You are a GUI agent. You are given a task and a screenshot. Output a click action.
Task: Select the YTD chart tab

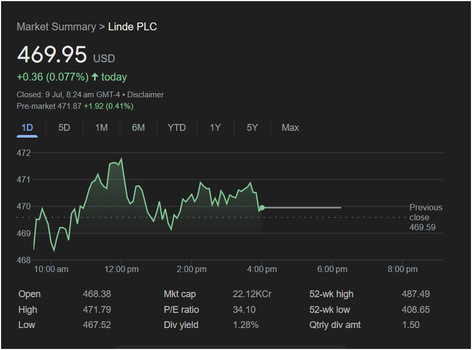click(177, 128)
